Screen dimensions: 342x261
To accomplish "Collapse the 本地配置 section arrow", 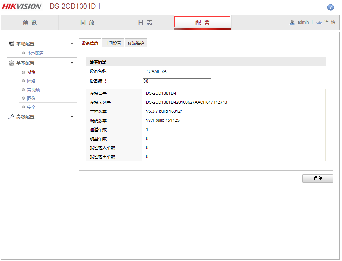I will pyautogui.click(x=72, y=43).
